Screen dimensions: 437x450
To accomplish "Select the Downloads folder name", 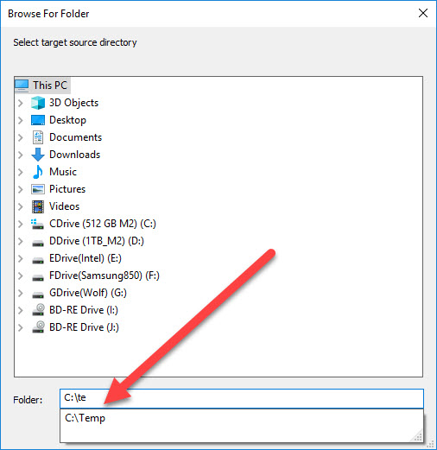I will (75, 155).
